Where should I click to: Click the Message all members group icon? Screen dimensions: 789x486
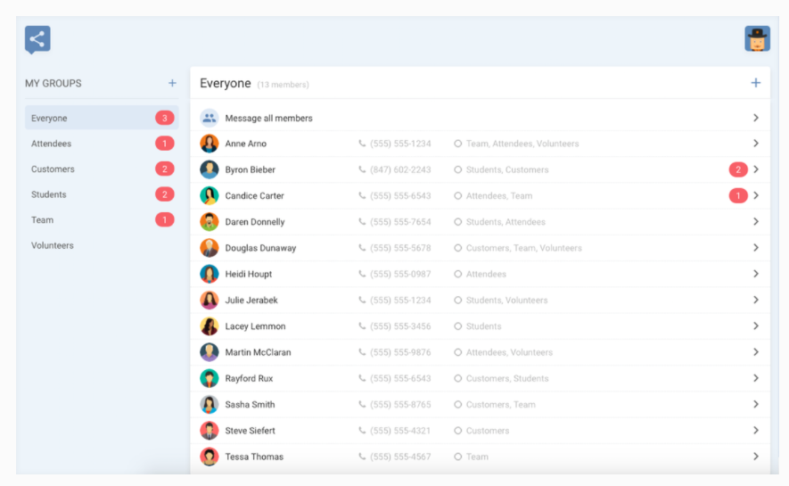(210, 118)
